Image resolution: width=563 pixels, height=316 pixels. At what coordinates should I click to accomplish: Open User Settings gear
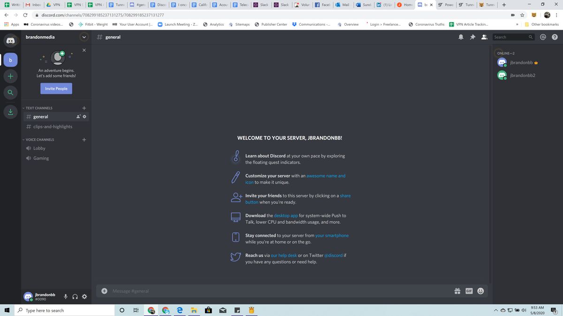coord(84,296)
